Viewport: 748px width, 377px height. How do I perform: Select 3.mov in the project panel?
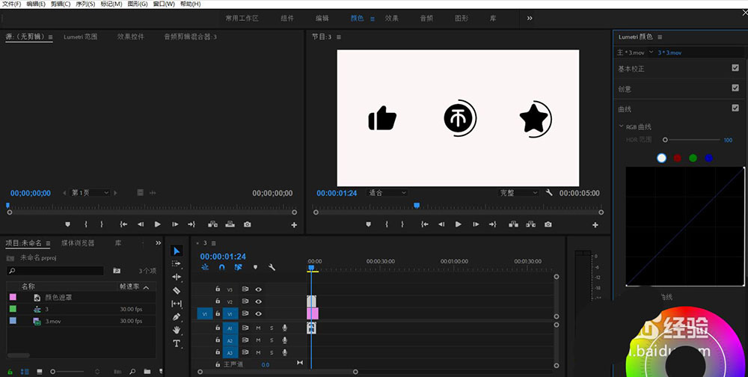click(52, 321)
